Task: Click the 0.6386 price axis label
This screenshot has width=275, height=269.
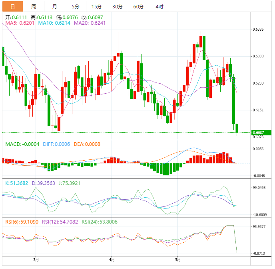Action: [x=259, y=29]
